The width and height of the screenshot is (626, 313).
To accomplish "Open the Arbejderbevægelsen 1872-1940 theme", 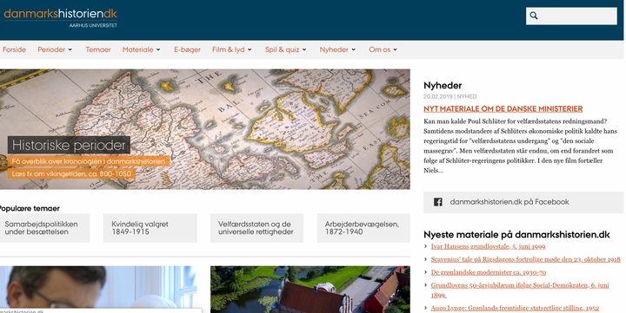I will pos(363,228).
